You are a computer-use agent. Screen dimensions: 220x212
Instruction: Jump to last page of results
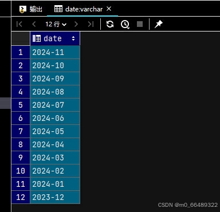point(91,24)
